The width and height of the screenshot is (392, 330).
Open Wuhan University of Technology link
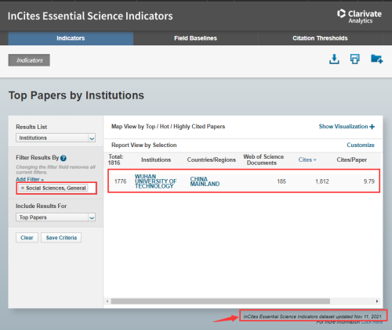coord(155,181)
